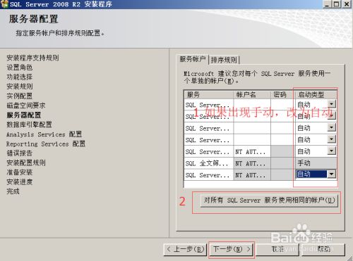Select 功能选择 step in sidebar

20,77
